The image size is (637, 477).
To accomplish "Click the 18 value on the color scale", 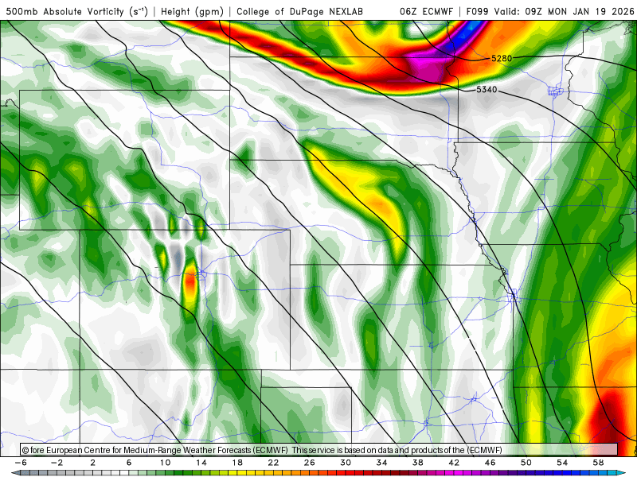I will point(237,463).
